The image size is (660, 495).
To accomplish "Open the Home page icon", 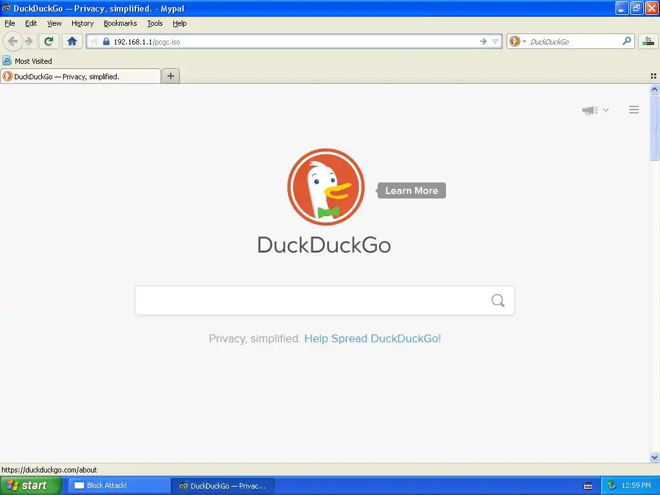I will (x=72, y=41).
